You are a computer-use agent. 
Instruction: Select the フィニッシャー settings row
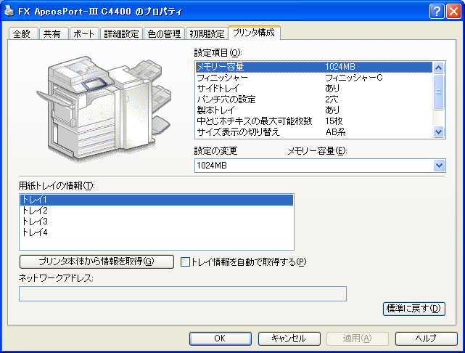click(314, 78)
